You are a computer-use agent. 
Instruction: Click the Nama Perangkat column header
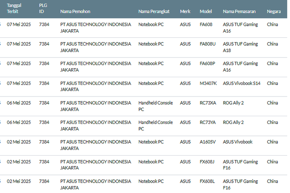154,12
